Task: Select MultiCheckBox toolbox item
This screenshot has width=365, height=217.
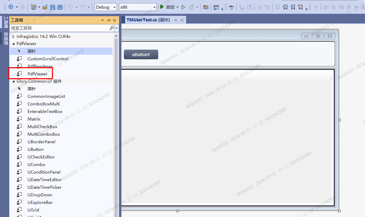Action: coord(61,126)
